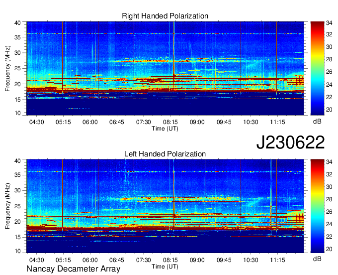Click the dB unit under upper colorbar
Image resolution: width=338 pixels, height=275 pixels.
[x=317, y=122]
